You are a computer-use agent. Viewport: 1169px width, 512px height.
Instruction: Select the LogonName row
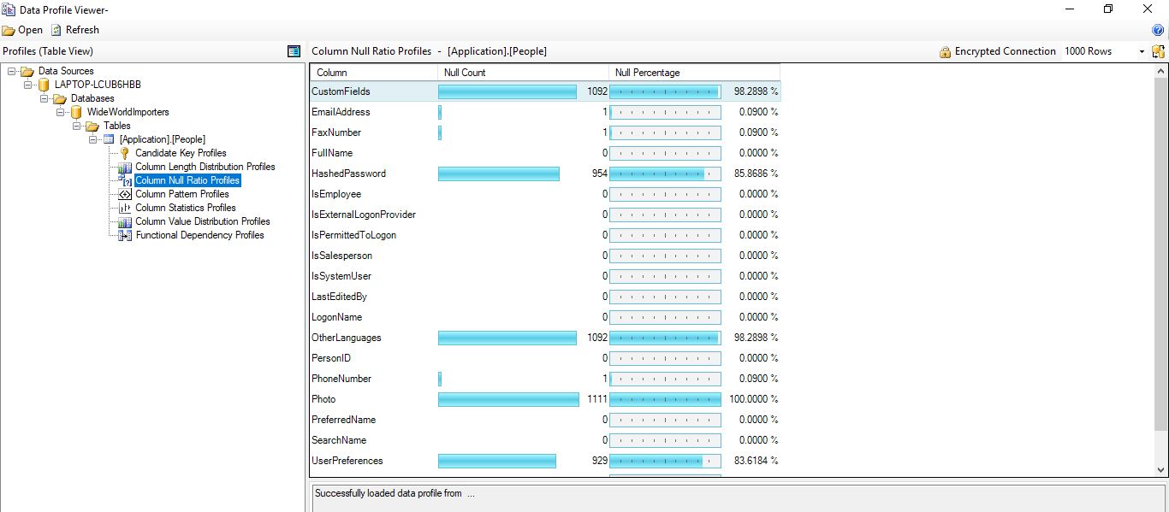[545, 317]
